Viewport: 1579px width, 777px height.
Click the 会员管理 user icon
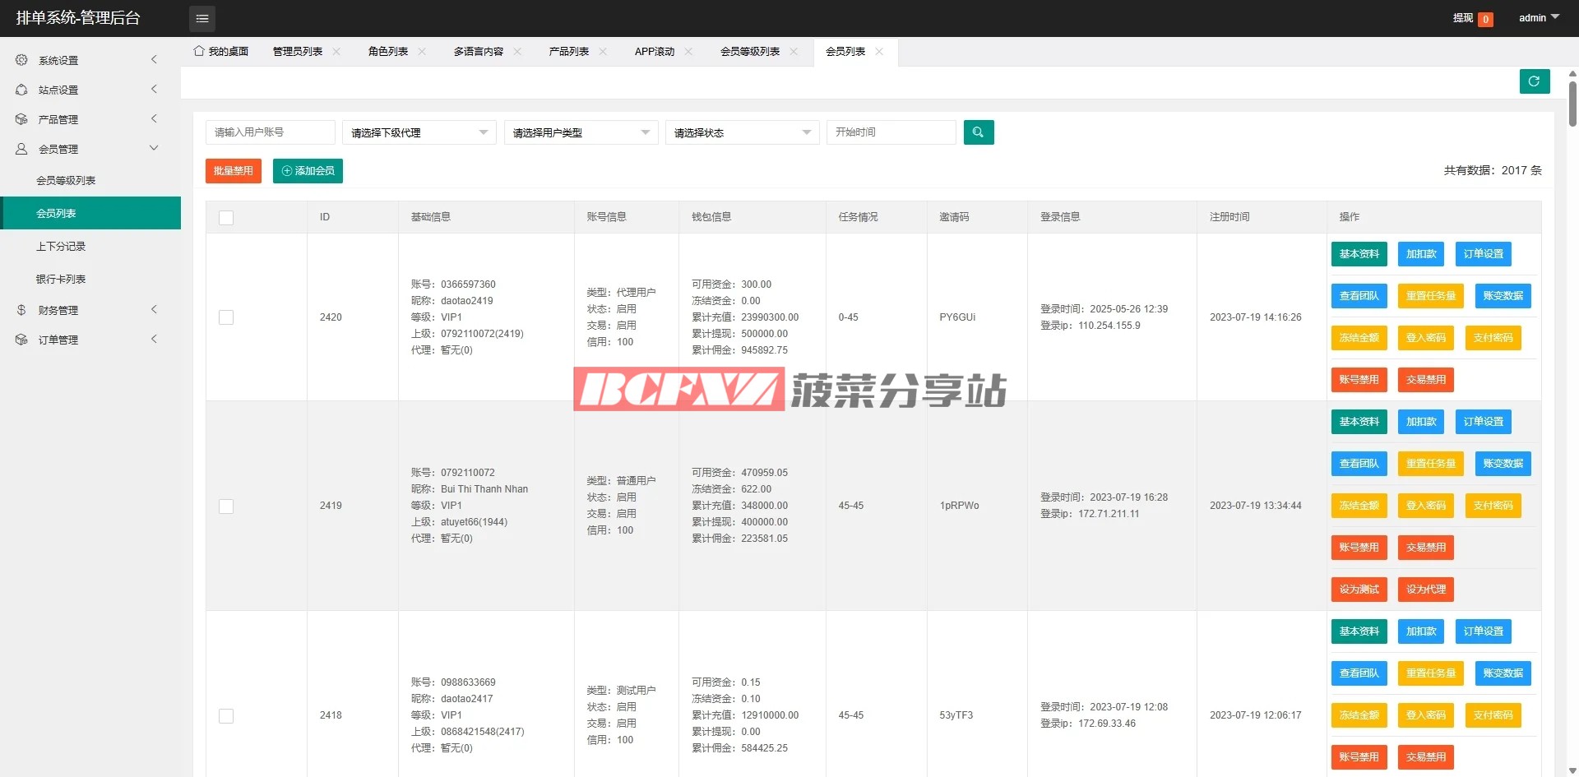(x=21, y=149)
